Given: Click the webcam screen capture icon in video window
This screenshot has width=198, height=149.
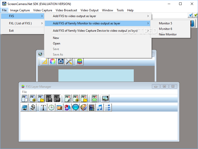Looking at the screenshot, I should tap(61, 62).
